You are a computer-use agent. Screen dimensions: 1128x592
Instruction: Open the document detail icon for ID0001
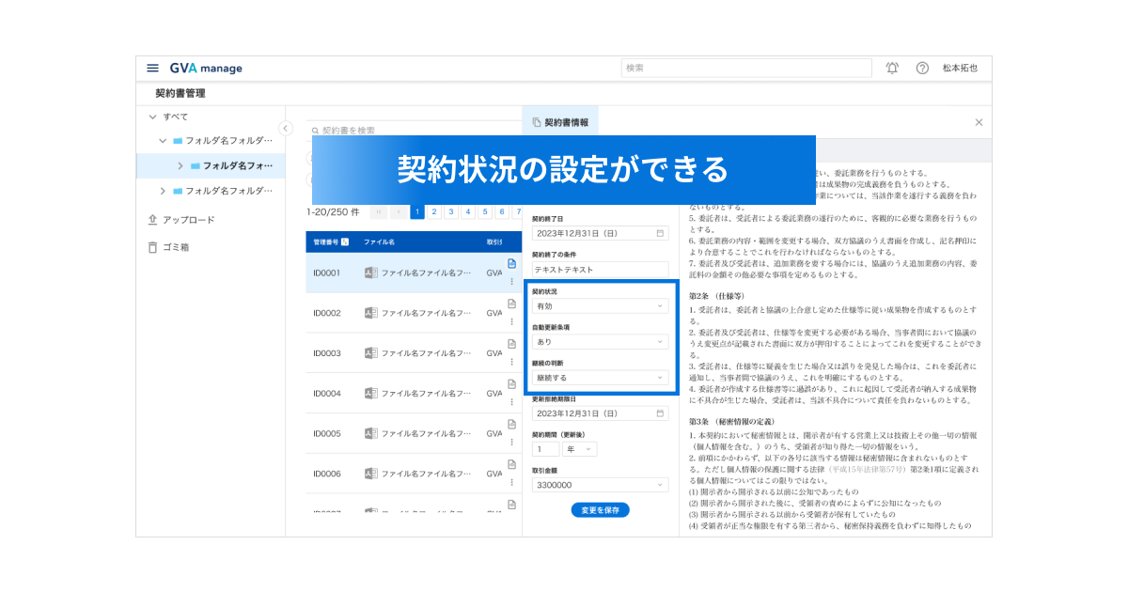click(x=511, y=264)
